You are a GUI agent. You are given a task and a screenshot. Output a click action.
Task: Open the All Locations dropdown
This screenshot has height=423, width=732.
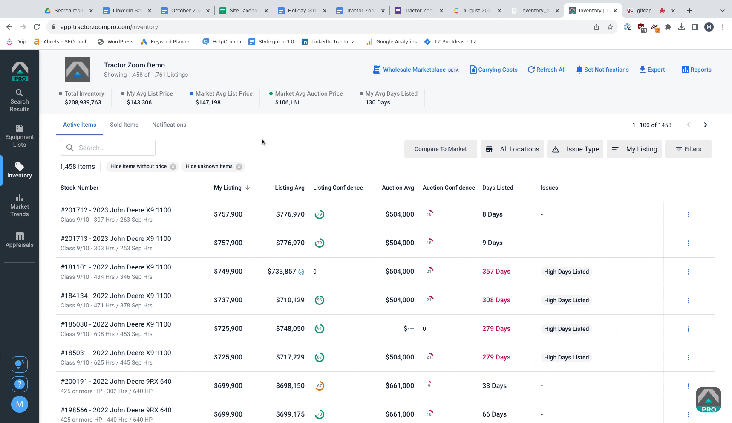click(x=512, y=149)
